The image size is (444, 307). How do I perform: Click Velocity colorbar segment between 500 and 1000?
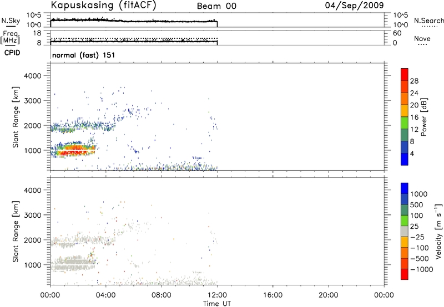point(405,199)
